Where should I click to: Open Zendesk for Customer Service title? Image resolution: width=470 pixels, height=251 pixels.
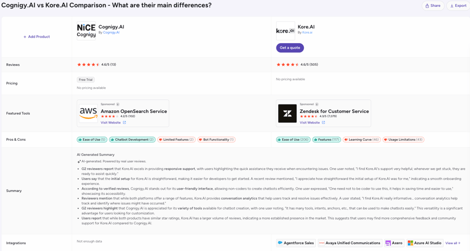point(334,111)
